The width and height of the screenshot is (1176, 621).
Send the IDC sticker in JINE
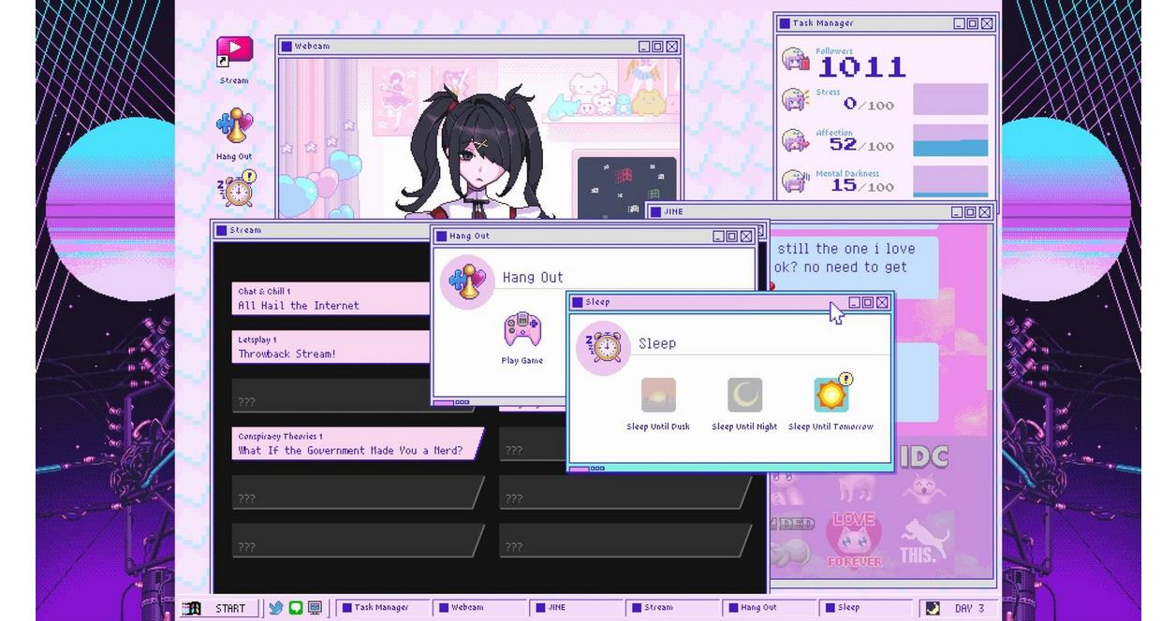[x=924, y=458]
